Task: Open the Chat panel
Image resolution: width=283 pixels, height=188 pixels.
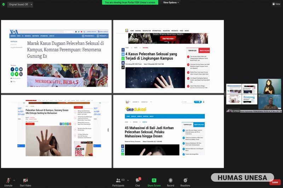Action: (138, 182)
